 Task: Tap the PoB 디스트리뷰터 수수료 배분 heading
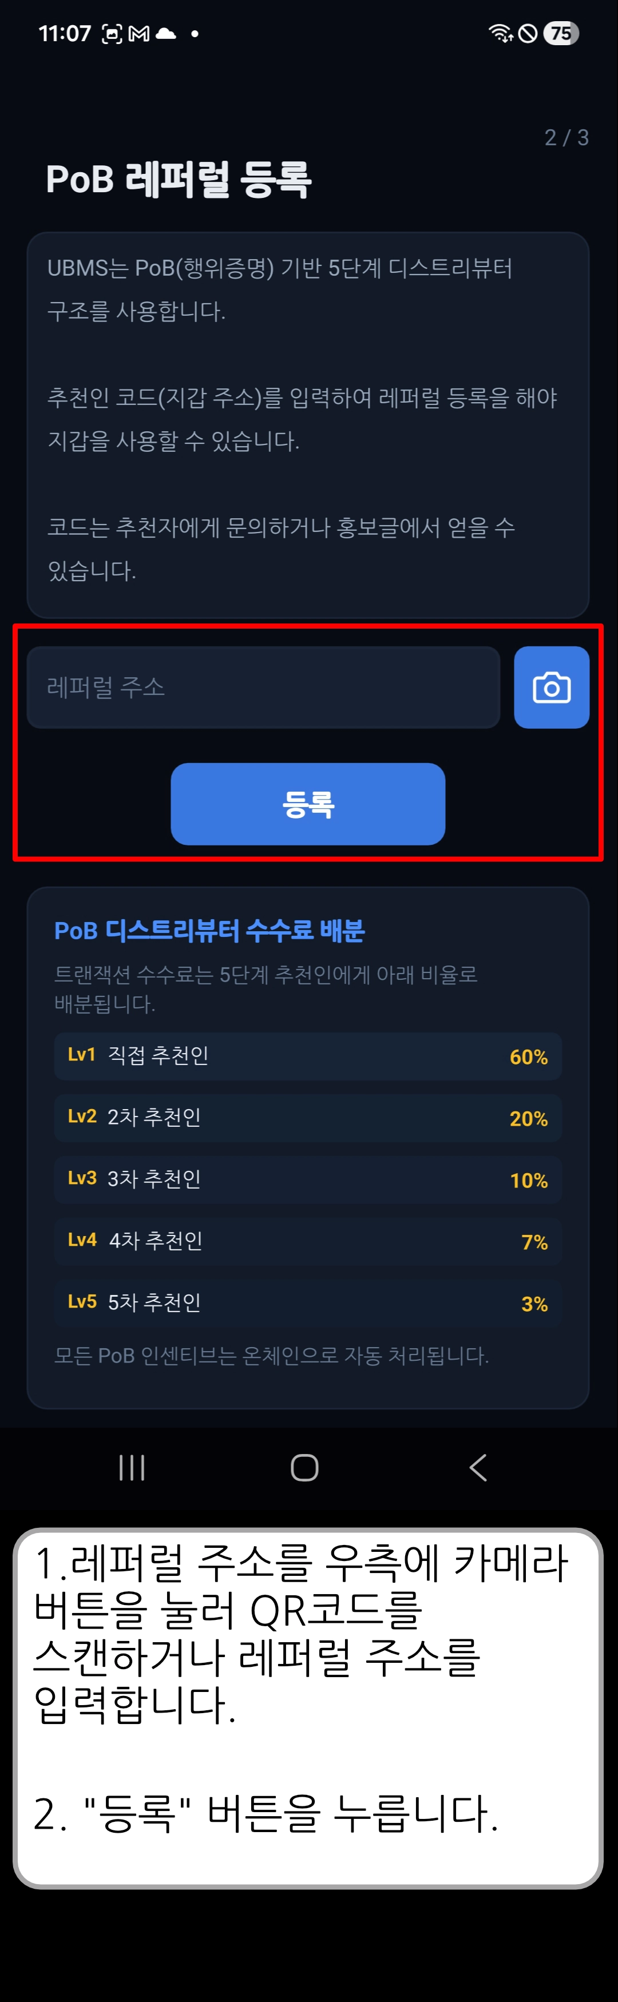(209, 930)
